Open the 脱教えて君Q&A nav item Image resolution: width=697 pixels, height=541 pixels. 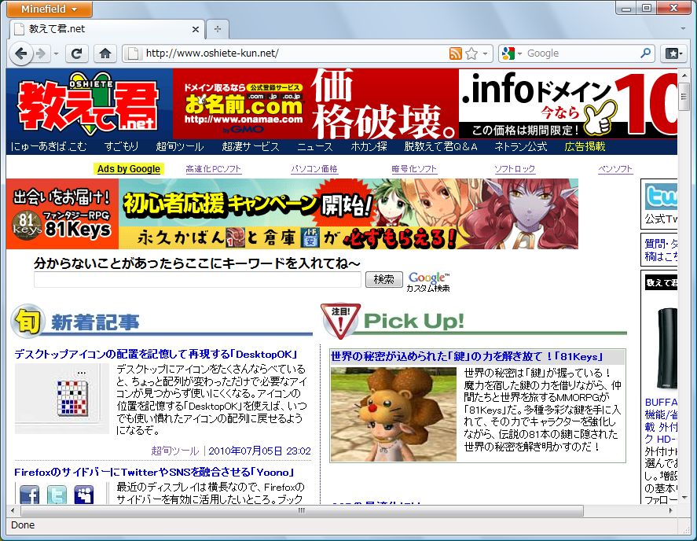(441, 146)
